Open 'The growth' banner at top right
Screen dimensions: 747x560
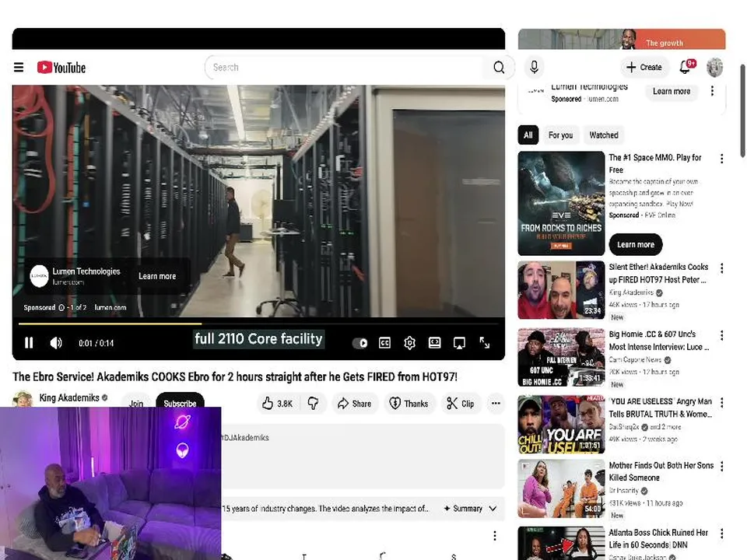[622, 39]
